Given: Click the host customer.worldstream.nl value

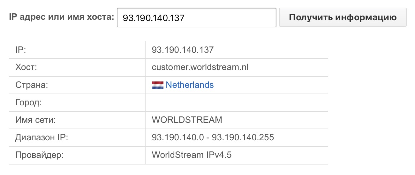Looking at the screenshot, I should click(200, 67).
